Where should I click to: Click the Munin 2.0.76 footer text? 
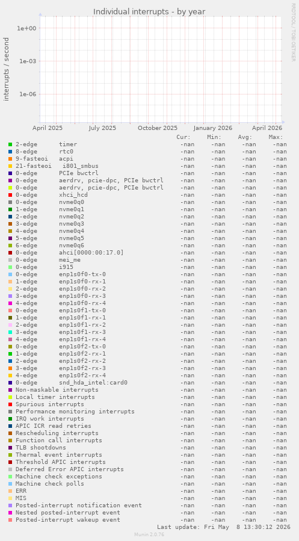[149, 534]
